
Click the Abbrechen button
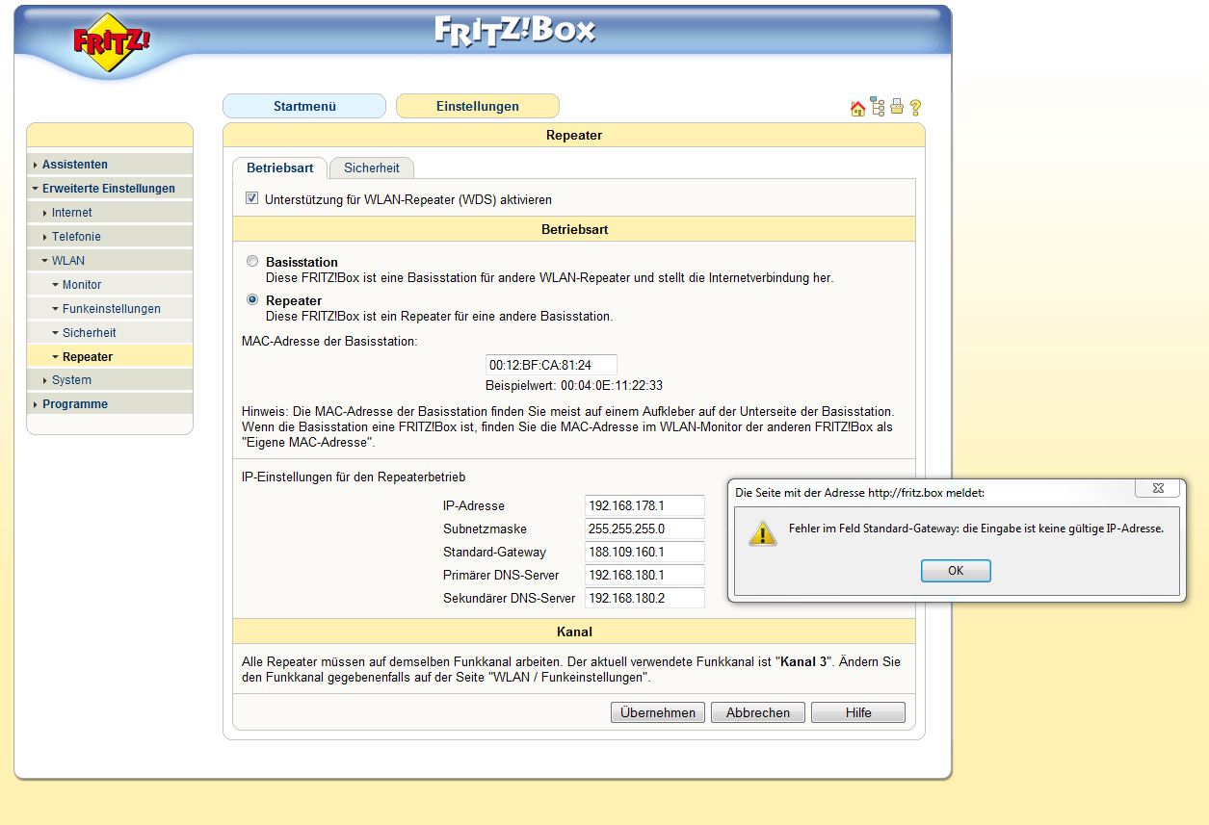pyautogui.click(x=758, y=712)
